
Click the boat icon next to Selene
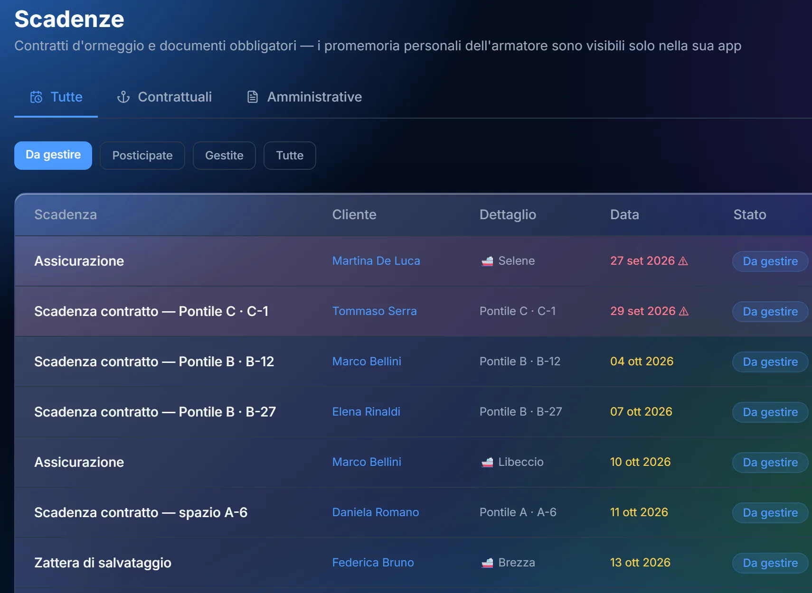487,261
